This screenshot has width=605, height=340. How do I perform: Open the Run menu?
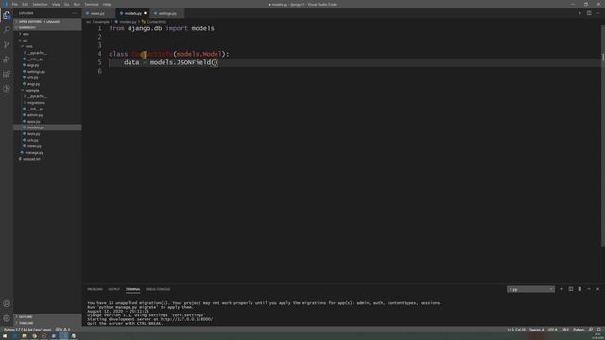pos(77,4)
